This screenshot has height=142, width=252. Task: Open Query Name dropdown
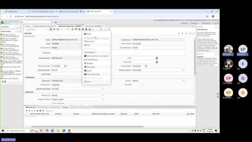click(x=46, y=30)
